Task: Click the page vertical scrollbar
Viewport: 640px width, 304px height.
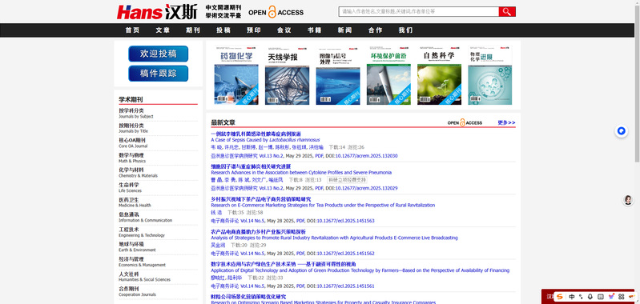Action: [637, 82]
